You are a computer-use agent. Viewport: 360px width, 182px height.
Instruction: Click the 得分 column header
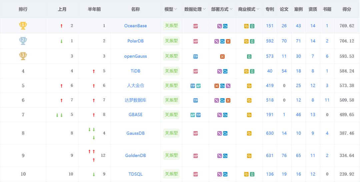coord(347,9)
